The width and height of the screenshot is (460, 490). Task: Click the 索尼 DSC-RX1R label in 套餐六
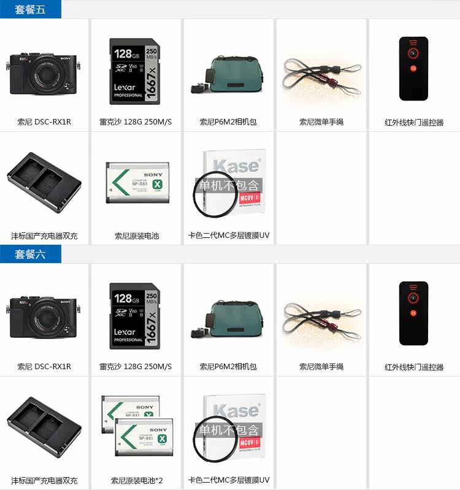coord(44,366)
